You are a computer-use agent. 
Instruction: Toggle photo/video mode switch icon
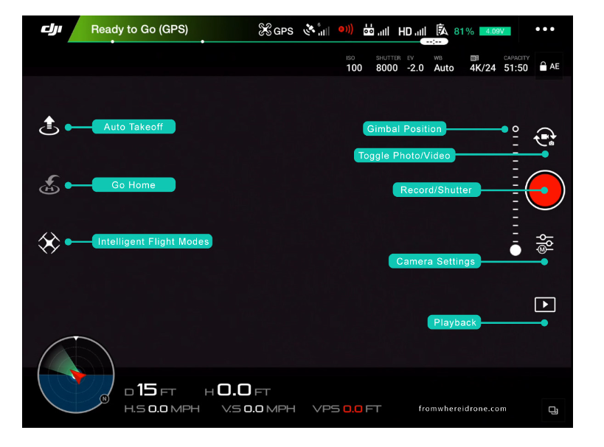545,137
